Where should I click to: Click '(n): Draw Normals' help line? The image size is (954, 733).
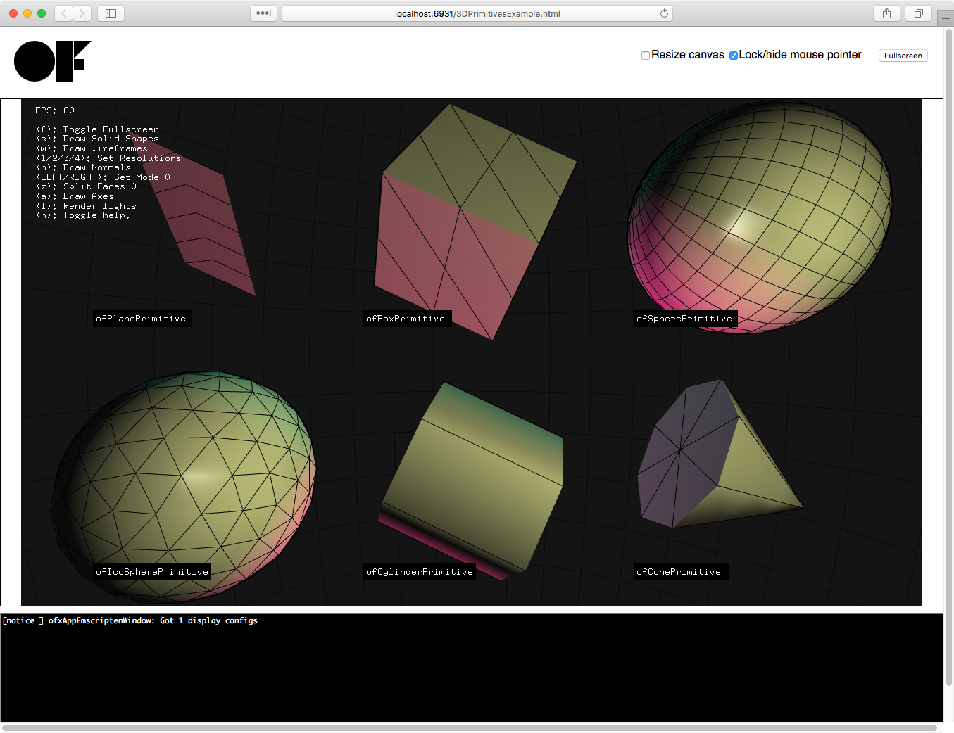click(x=83, y=167)
